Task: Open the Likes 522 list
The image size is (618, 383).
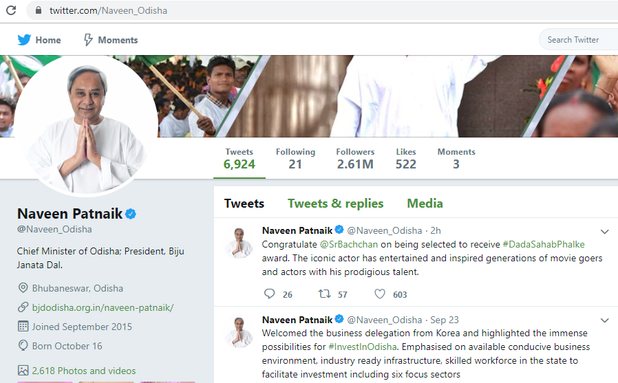Action: point(406,159)
